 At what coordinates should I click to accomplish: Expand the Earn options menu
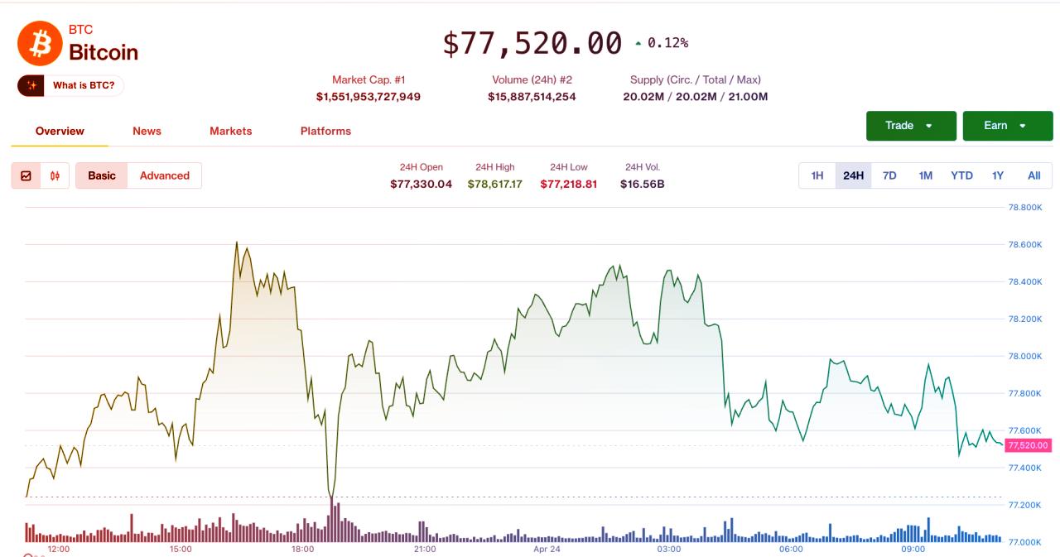coord(1008,126)
